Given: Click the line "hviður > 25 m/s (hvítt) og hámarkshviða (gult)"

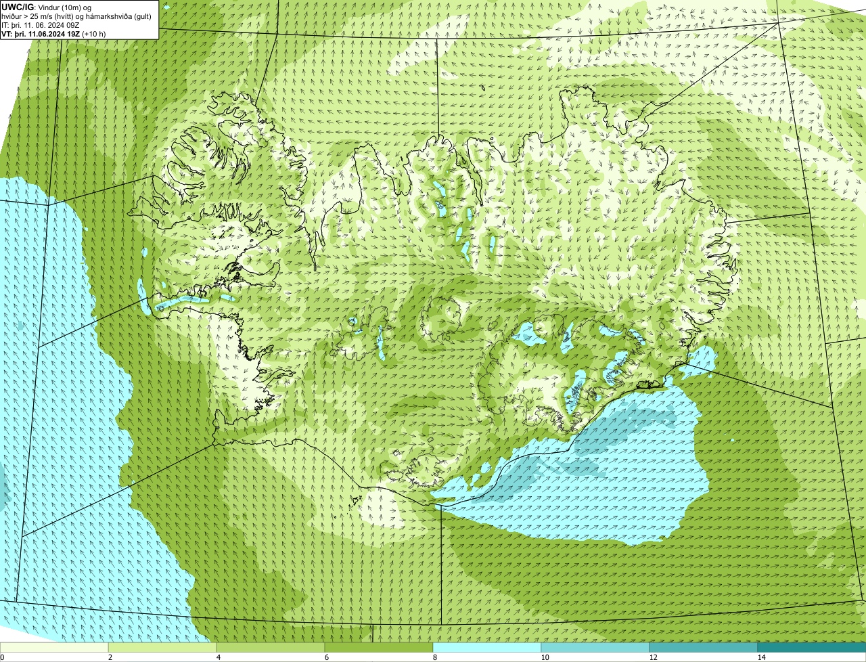Looking at the screenshot, I should 76,16.
